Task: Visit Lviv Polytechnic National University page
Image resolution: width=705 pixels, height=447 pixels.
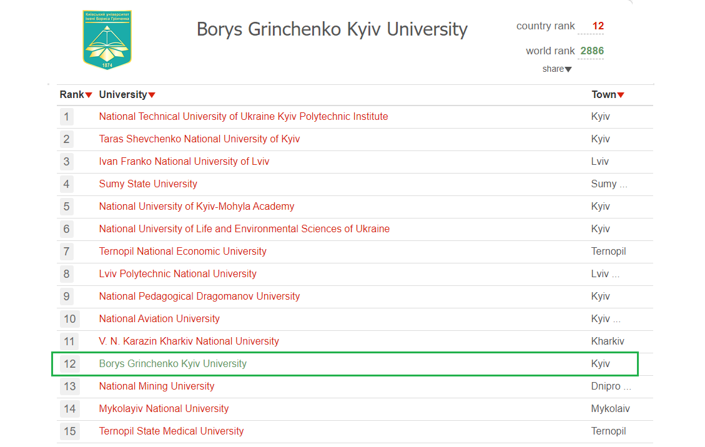Action: coord(177,274)
